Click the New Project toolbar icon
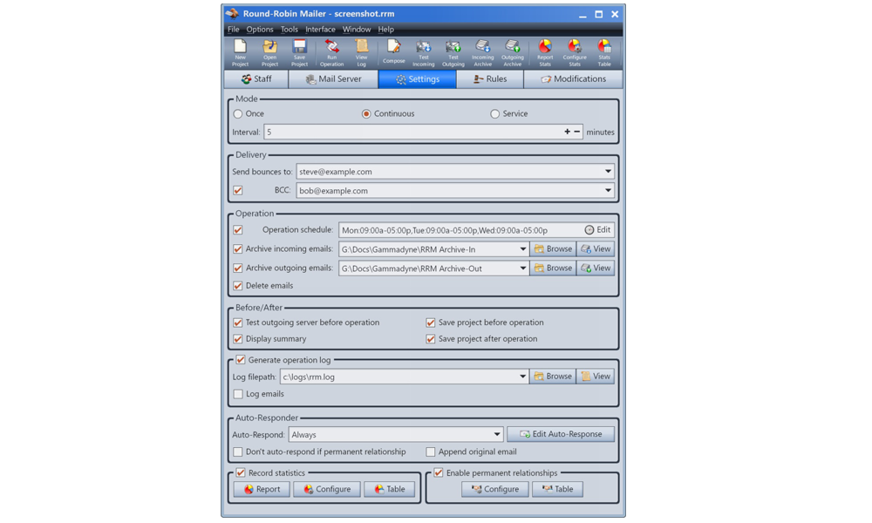The image size is (872, 523). tap(240, 52)
